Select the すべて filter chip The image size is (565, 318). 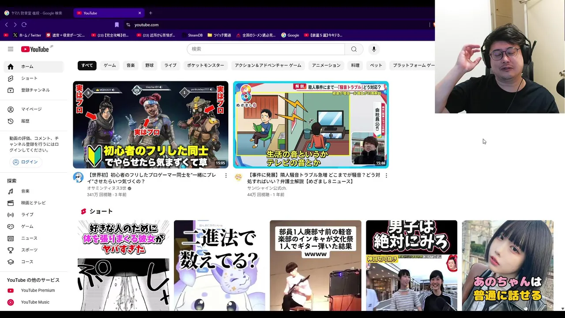87,65
